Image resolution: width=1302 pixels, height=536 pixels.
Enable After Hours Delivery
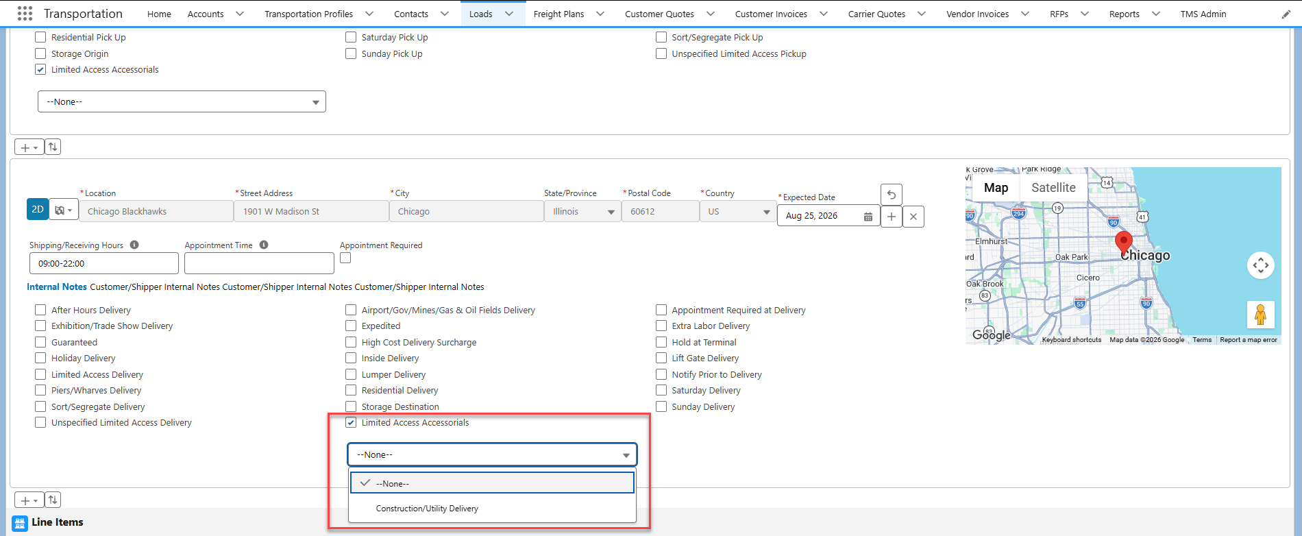pyautogui.click(x=40, y=310)
